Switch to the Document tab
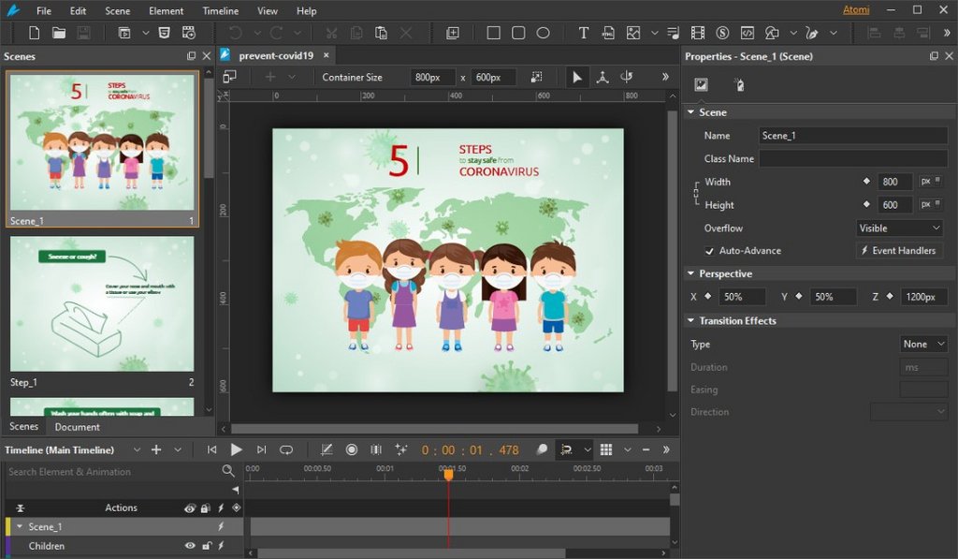Viewport: 958px width, 559px height. 77,427
